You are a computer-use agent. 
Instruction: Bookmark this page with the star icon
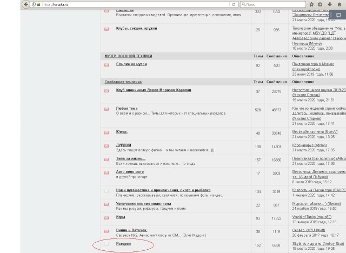tap(311, 4)
